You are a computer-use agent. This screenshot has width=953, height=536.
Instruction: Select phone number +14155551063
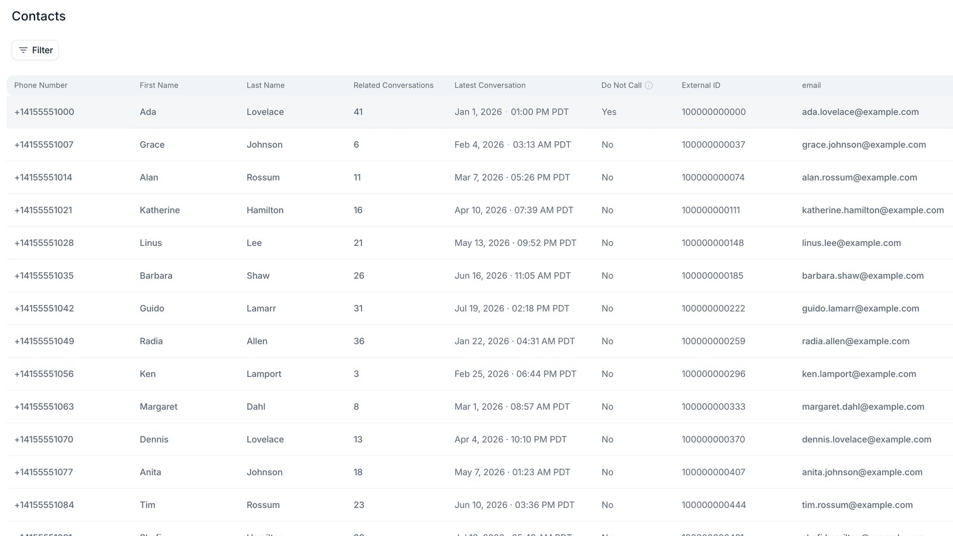click(44, 407)
